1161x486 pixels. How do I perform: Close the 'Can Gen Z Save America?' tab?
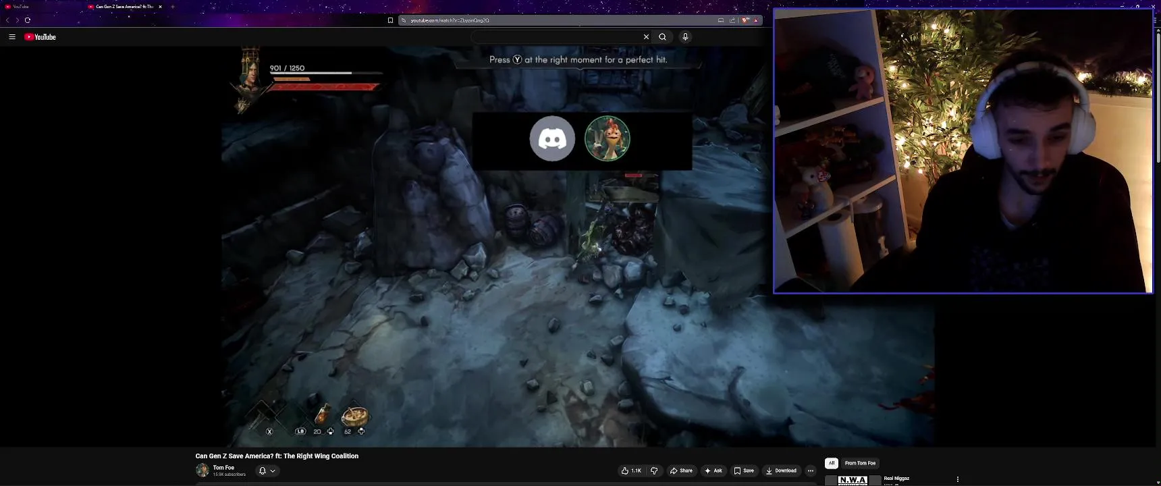(160, 7)
